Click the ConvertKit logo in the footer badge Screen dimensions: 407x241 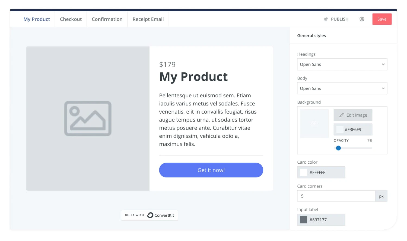point(150,215)
